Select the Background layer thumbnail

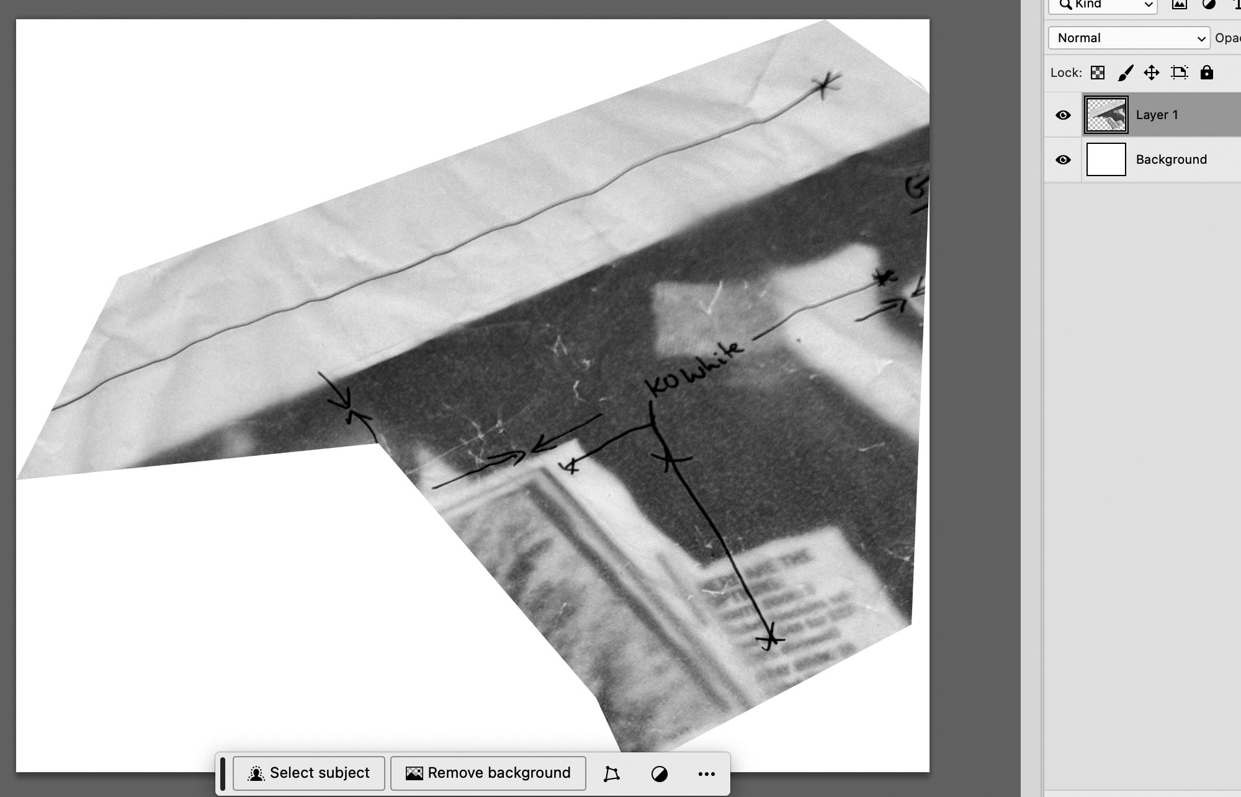(x=1106, y=159)
